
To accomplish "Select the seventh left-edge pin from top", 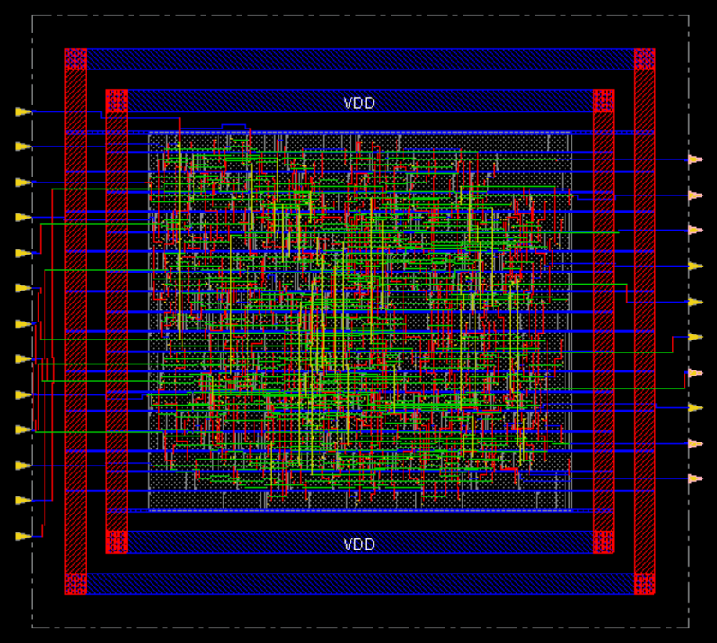I will point(23,324).
